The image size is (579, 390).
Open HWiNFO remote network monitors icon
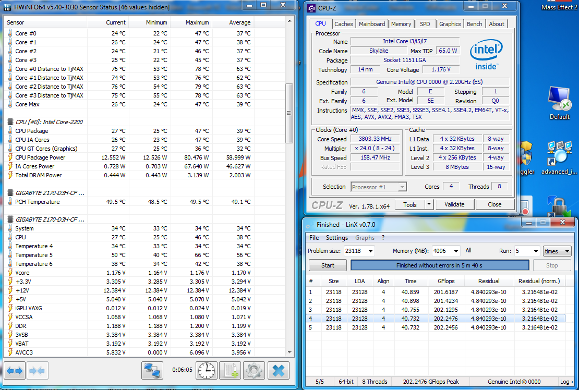(152, 370)
